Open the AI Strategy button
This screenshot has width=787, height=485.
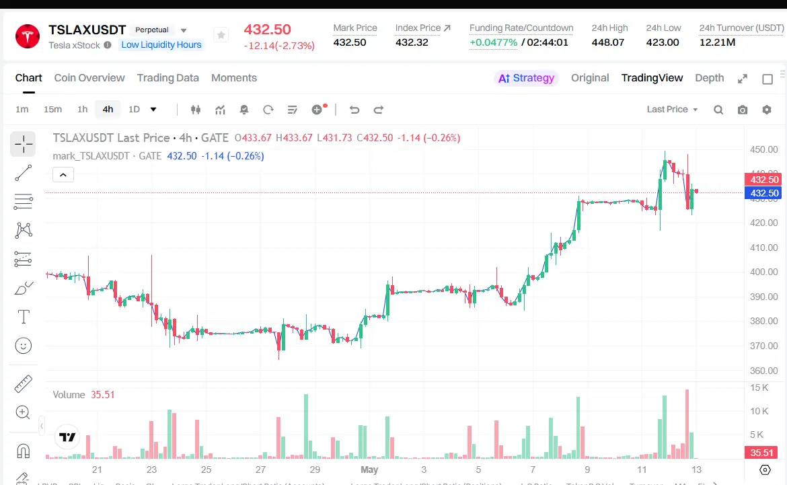526,78
